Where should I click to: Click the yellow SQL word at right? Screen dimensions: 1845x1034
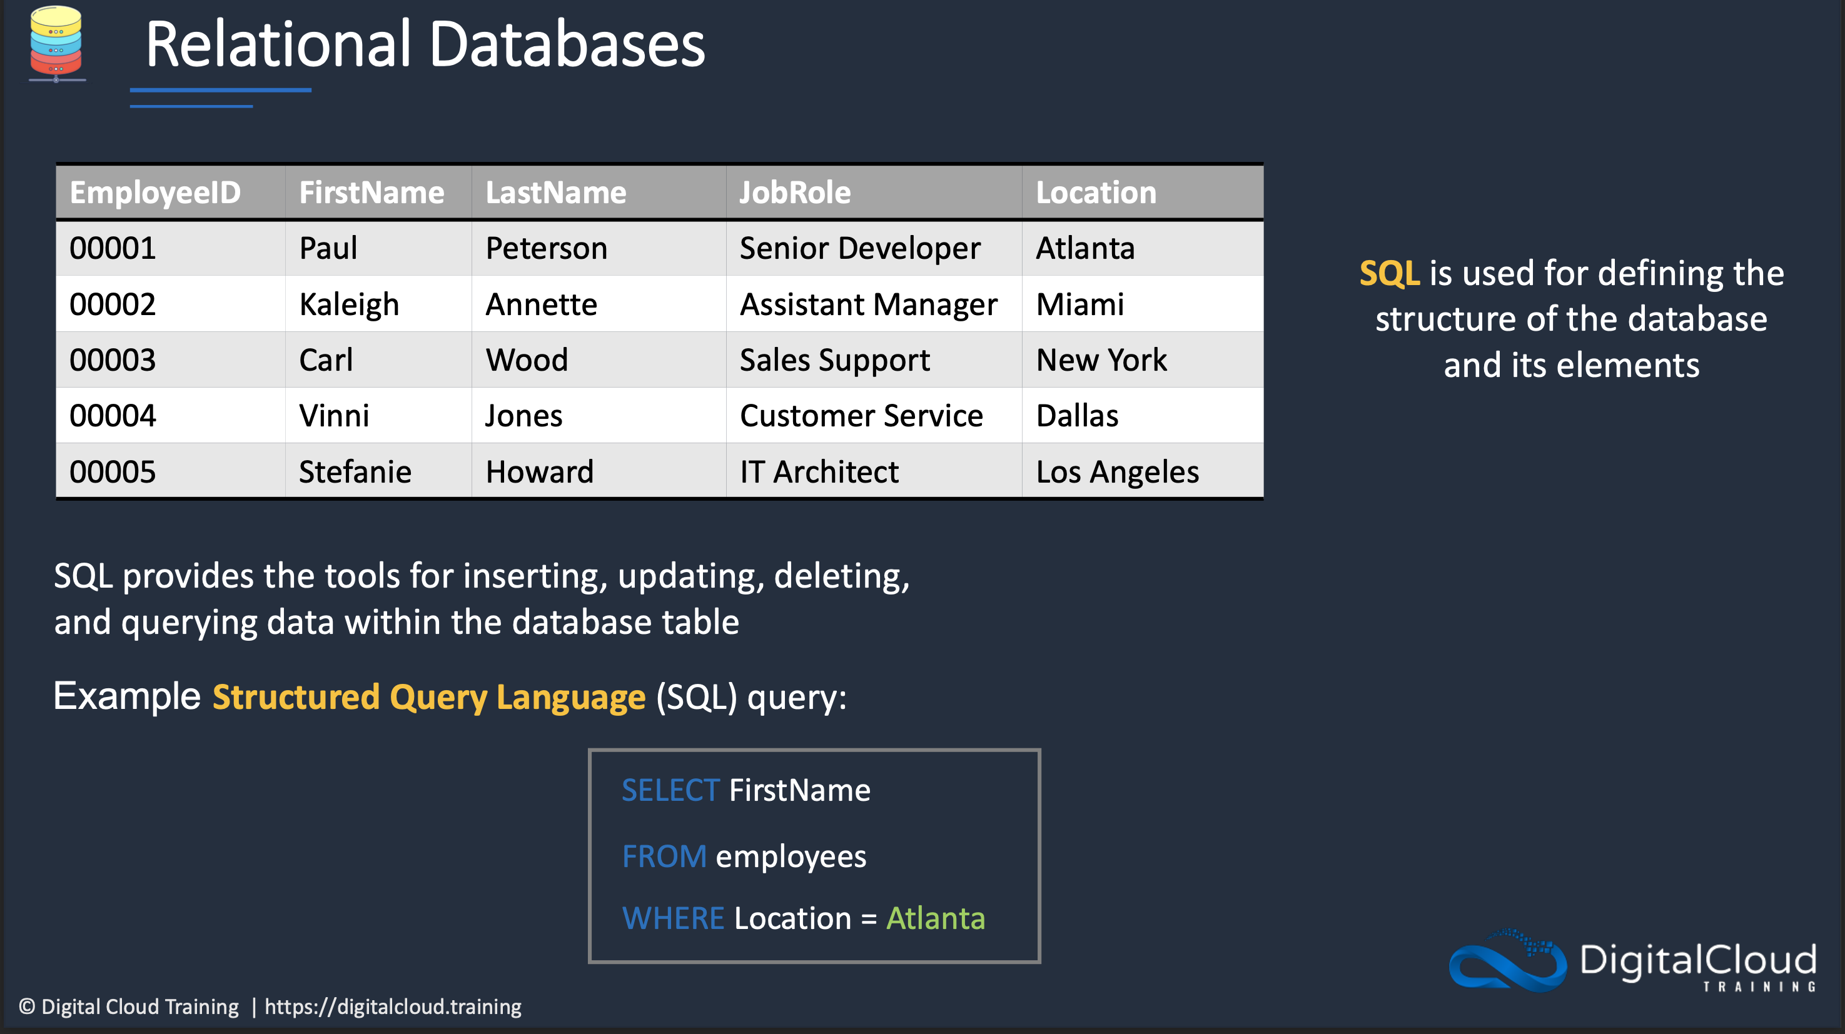1389,274
